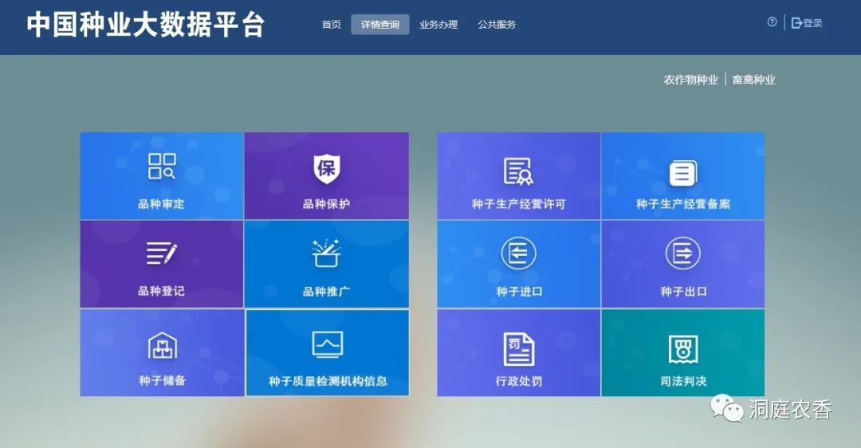This screenshot has width=861, height=448.
Task: Click the 品种保护 label text
Action: click(326, 204)
